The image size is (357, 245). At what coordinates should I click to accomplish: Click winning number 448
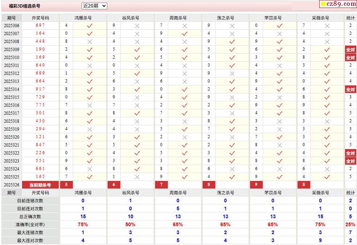[40, 41]
